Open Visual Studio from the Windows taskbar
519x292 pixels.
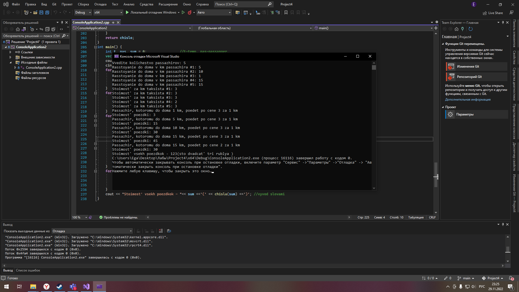[86, 287]
